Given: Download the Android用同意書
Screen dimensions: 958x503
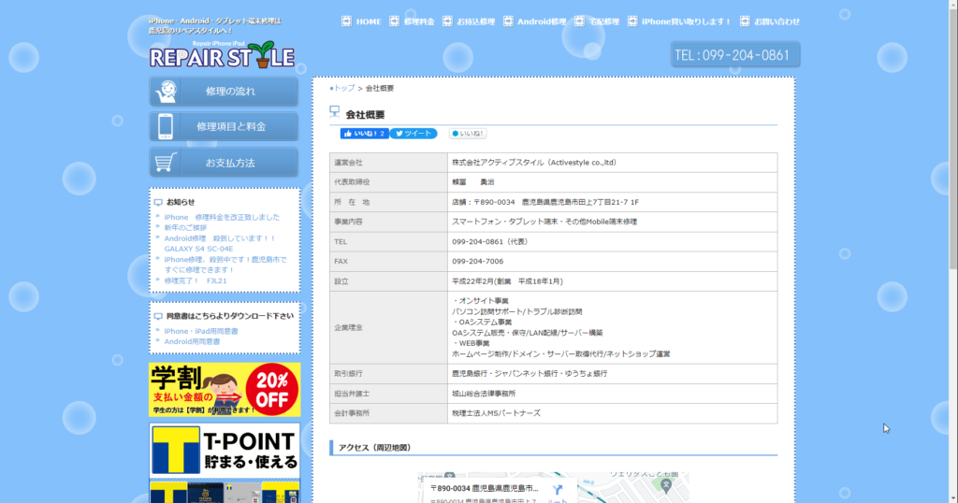Looking at the screenshot, I should (x=192, y=342).
